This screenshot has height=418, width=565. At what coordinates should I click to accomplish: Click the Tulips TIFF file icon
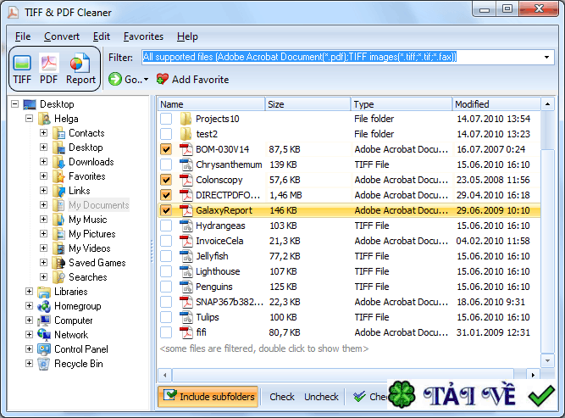[x=186, y=317]
